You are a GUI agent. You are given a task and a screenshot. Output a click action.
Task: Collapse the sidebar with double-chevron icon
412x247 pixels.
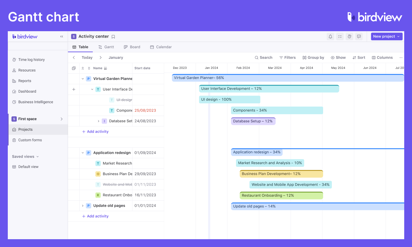pyautogui.click(x=62, y=37)
